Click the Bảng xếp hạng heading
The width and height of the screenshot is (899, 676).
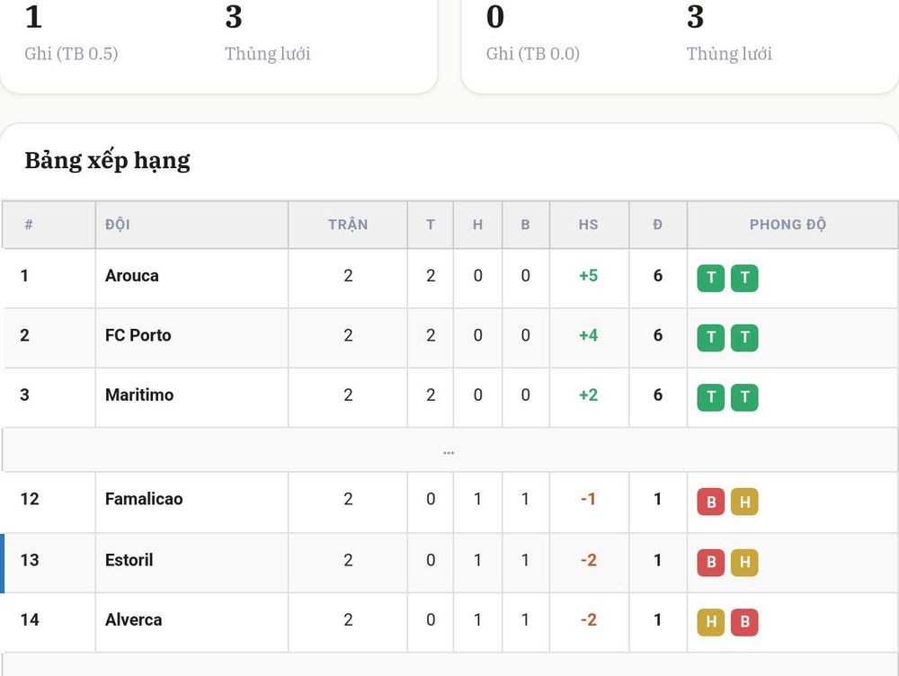[107, 161]
